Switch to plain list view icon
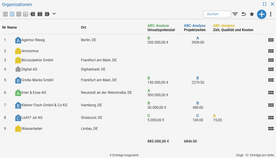 (5, 14)
